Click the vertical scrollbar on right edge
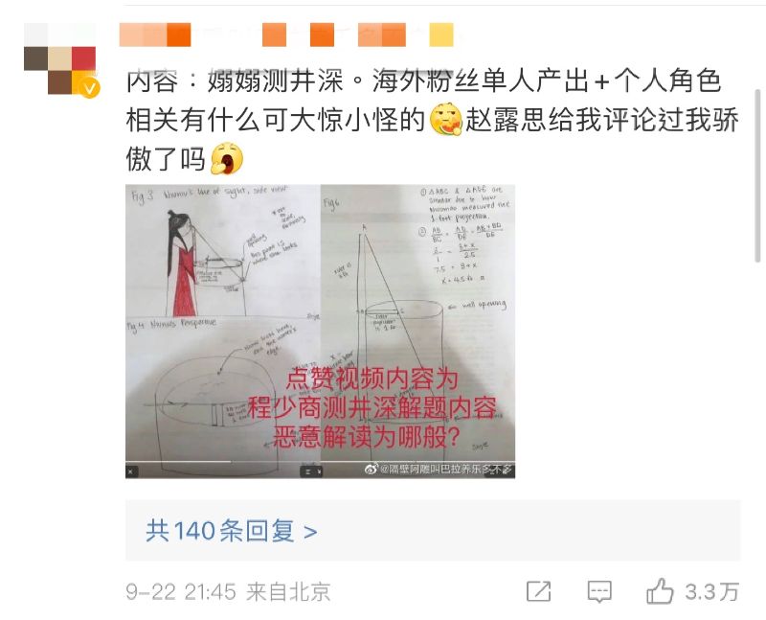Image resolution: width=766 pixels, height=620 pixels. [757, 176]
